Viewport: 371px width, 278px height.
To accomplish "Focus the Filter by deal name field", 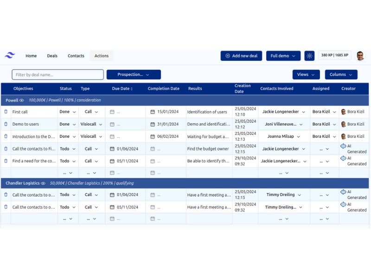I will click(58, 75).
